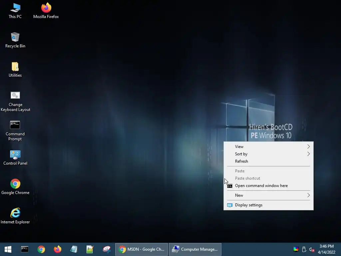
Task: Expand the Sort by submenu arrow
Action: tap(308, 154)
